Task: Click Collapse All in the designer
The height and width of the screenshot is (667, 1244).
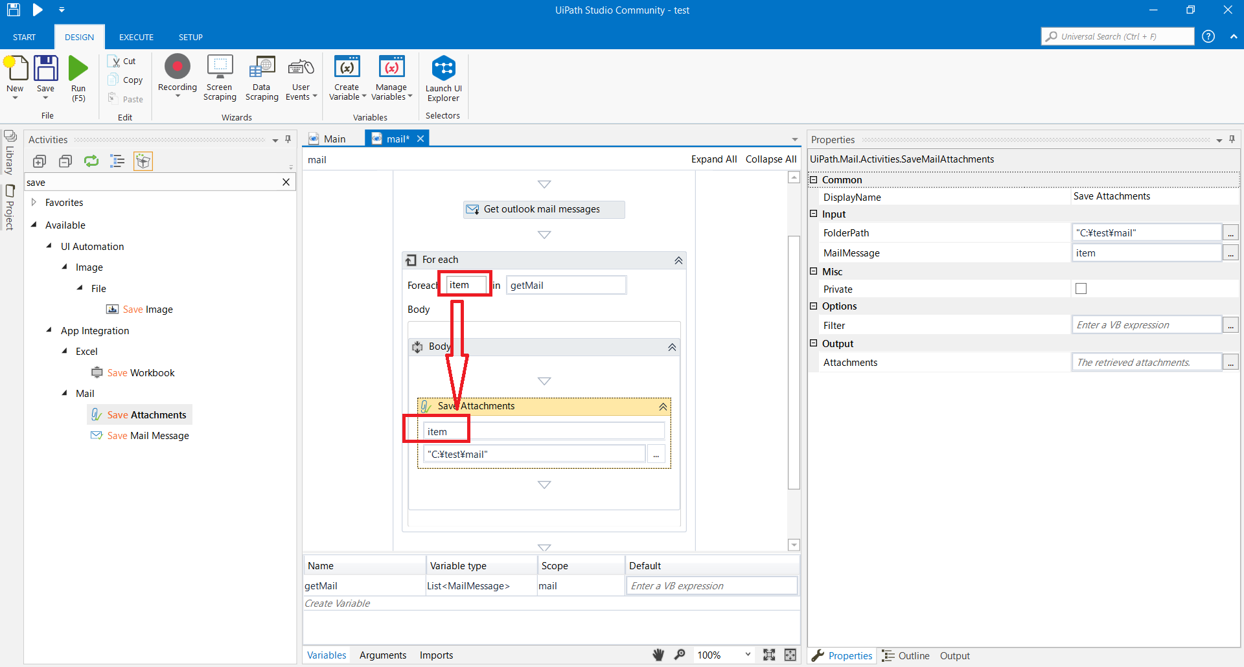Action: click(771, 159)
